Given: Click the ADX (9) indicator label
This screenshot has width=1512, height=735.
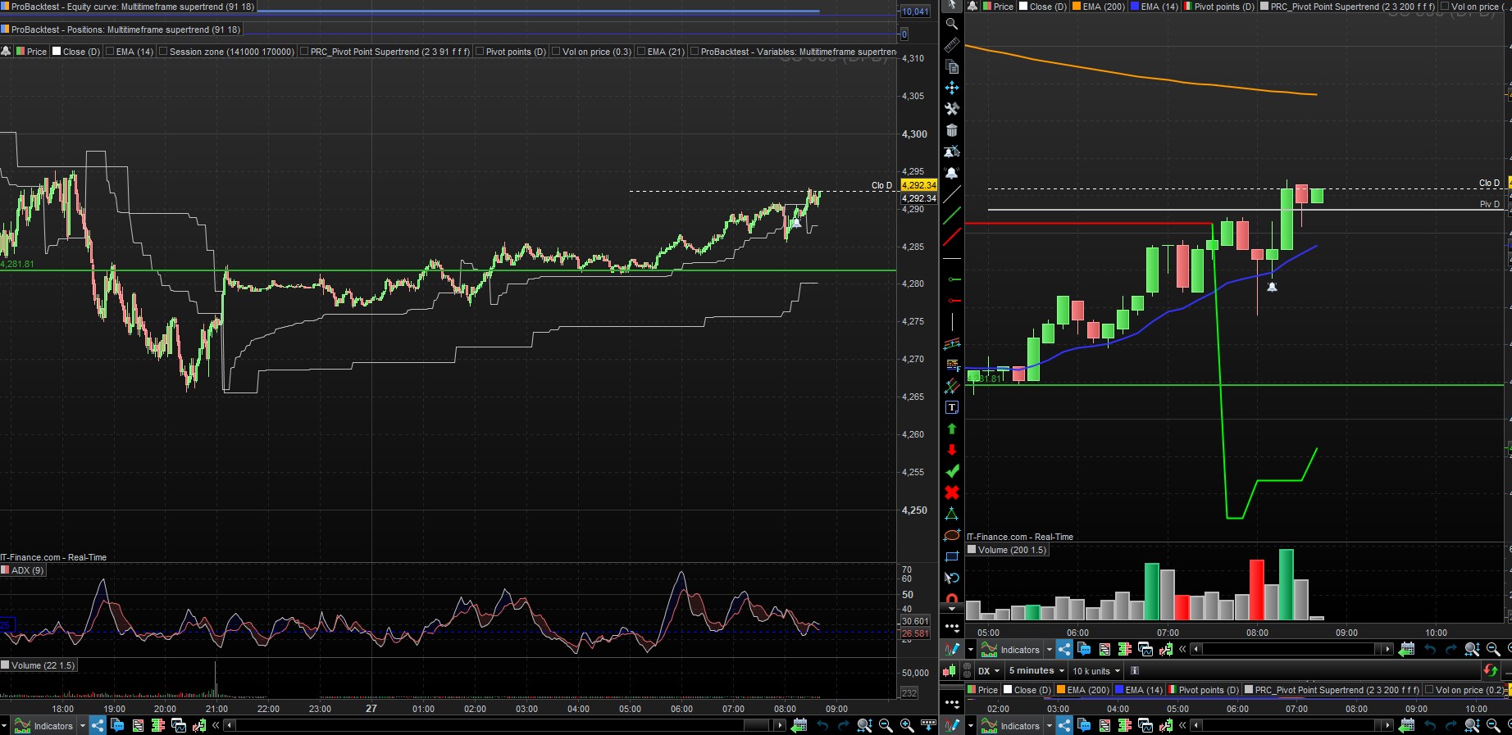Looking at the screenshot, I should 27,570.
